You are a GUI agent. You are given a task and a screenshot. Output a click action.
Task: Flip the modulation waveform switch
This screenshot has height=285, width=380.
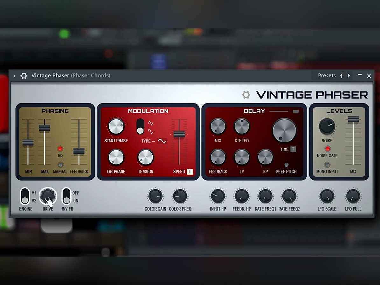140,126
